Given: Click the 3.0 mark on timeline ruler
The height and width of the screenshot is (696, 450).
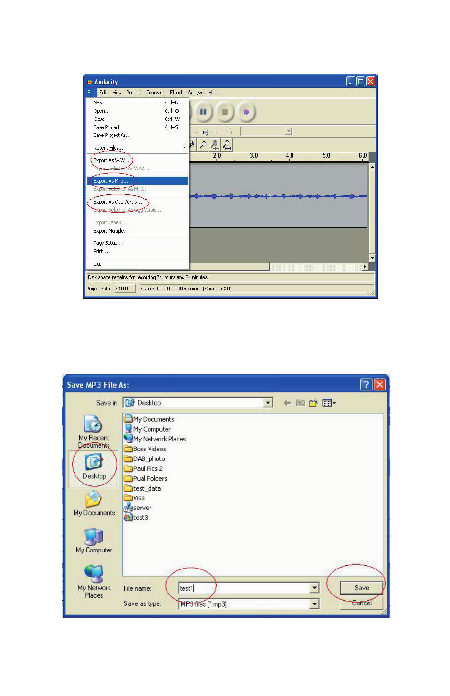Looking at the screenshot, I should click(x=254, y=155).
